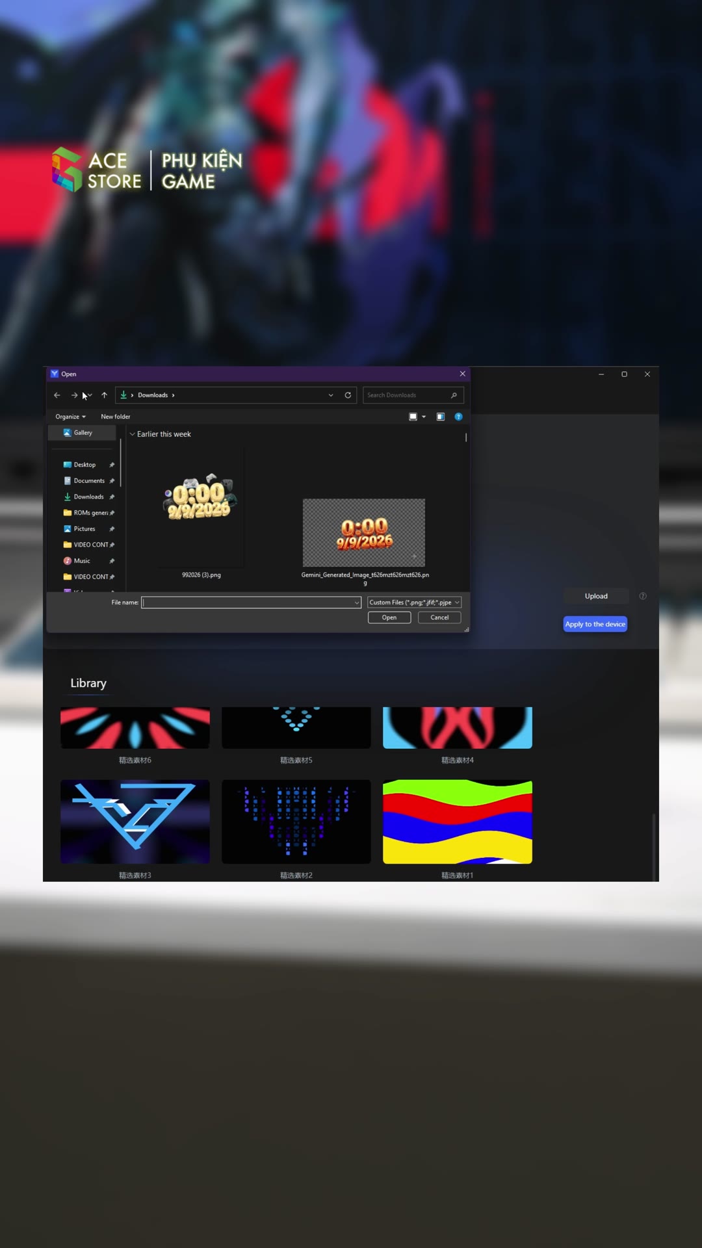Select first VIDEO CONT folder above Music
The height and width of the screenshot is (1248, 702).
[x=85, y=545]
